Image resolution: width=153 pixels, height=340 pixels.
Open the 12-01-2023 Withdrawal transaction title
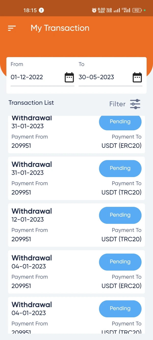(x=32, y=211)
